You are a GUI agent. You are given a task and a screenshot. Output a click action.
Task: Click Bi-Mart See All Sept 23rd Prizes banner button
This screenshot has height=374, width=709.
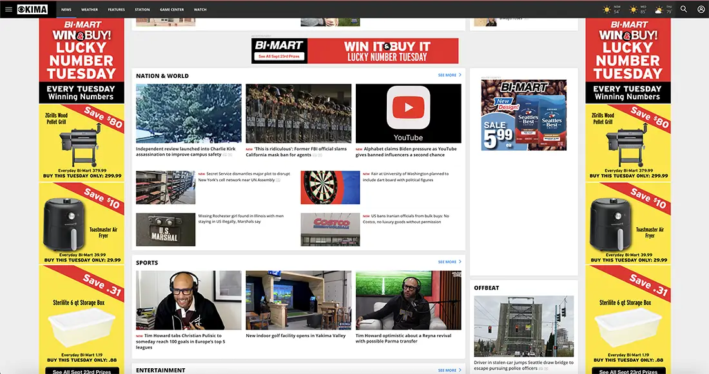[x=279, y=57]
